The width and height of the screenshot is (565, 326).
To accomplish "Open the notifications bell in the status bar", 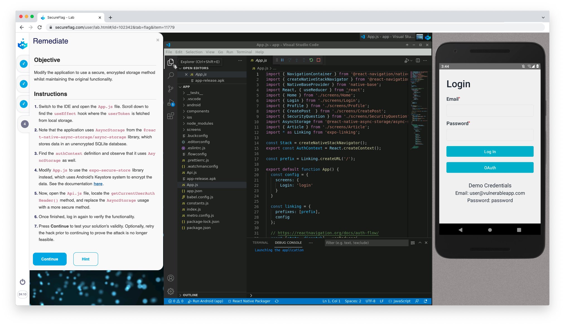I will pos(426,301).
